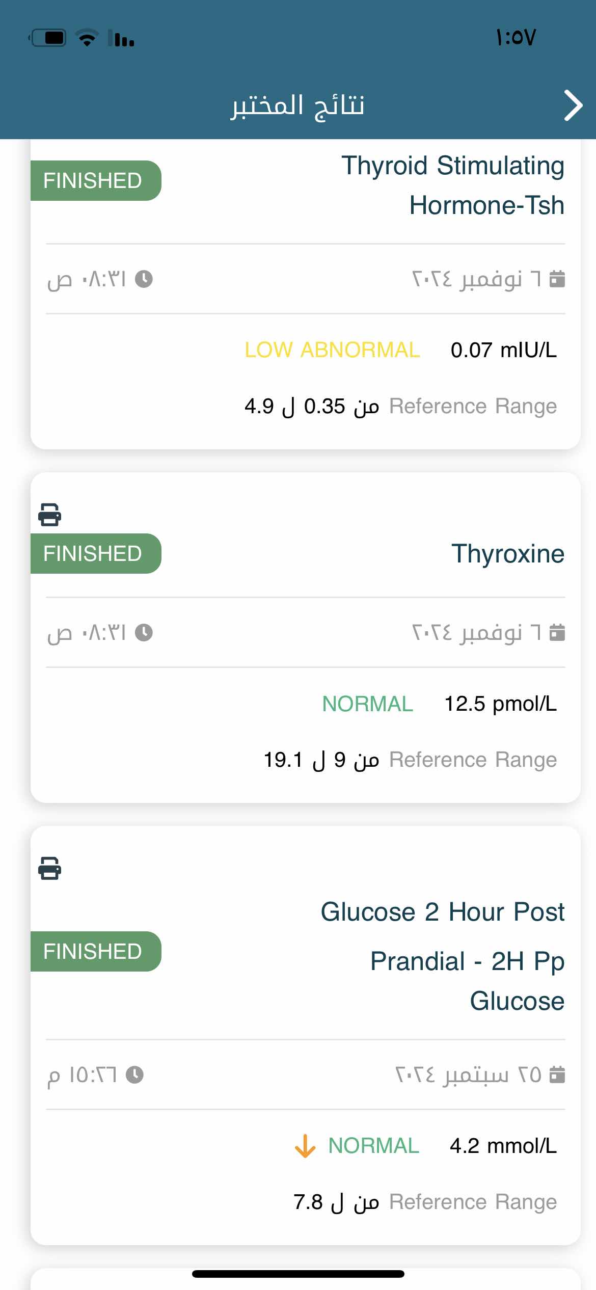Open the Thyroxine test title
Viewport: 596px width, 1290px height.
[508, 554]
